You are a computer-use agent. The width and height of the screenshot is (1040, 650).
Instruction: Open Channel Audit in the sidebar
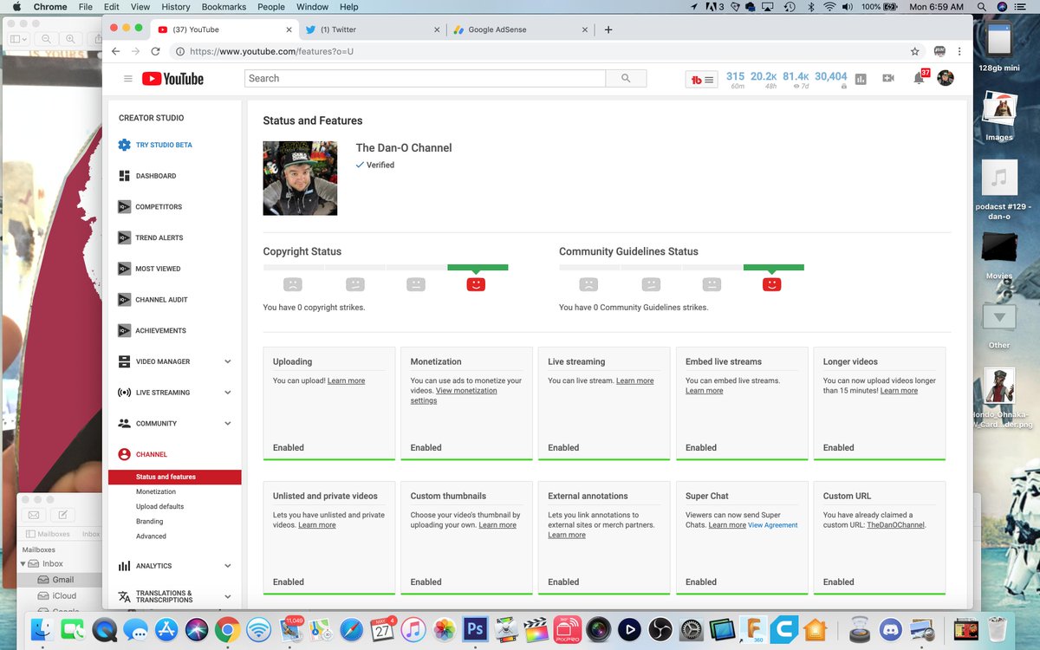click(153, 300)
